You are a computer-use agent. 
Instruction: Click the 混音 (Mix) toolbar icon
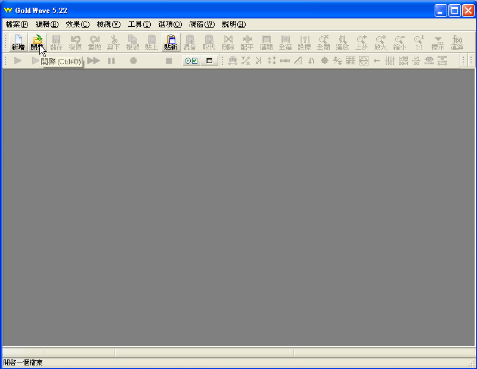(x=190, y=42)
